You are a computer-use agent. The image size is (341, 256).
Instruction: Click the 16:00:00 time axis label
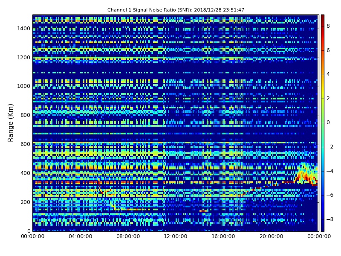[x=223, y=236]
